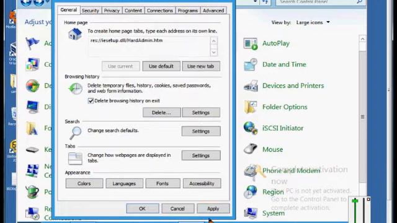Click the network computers icon on the left

pyautogui.click(x=32, y=171)
